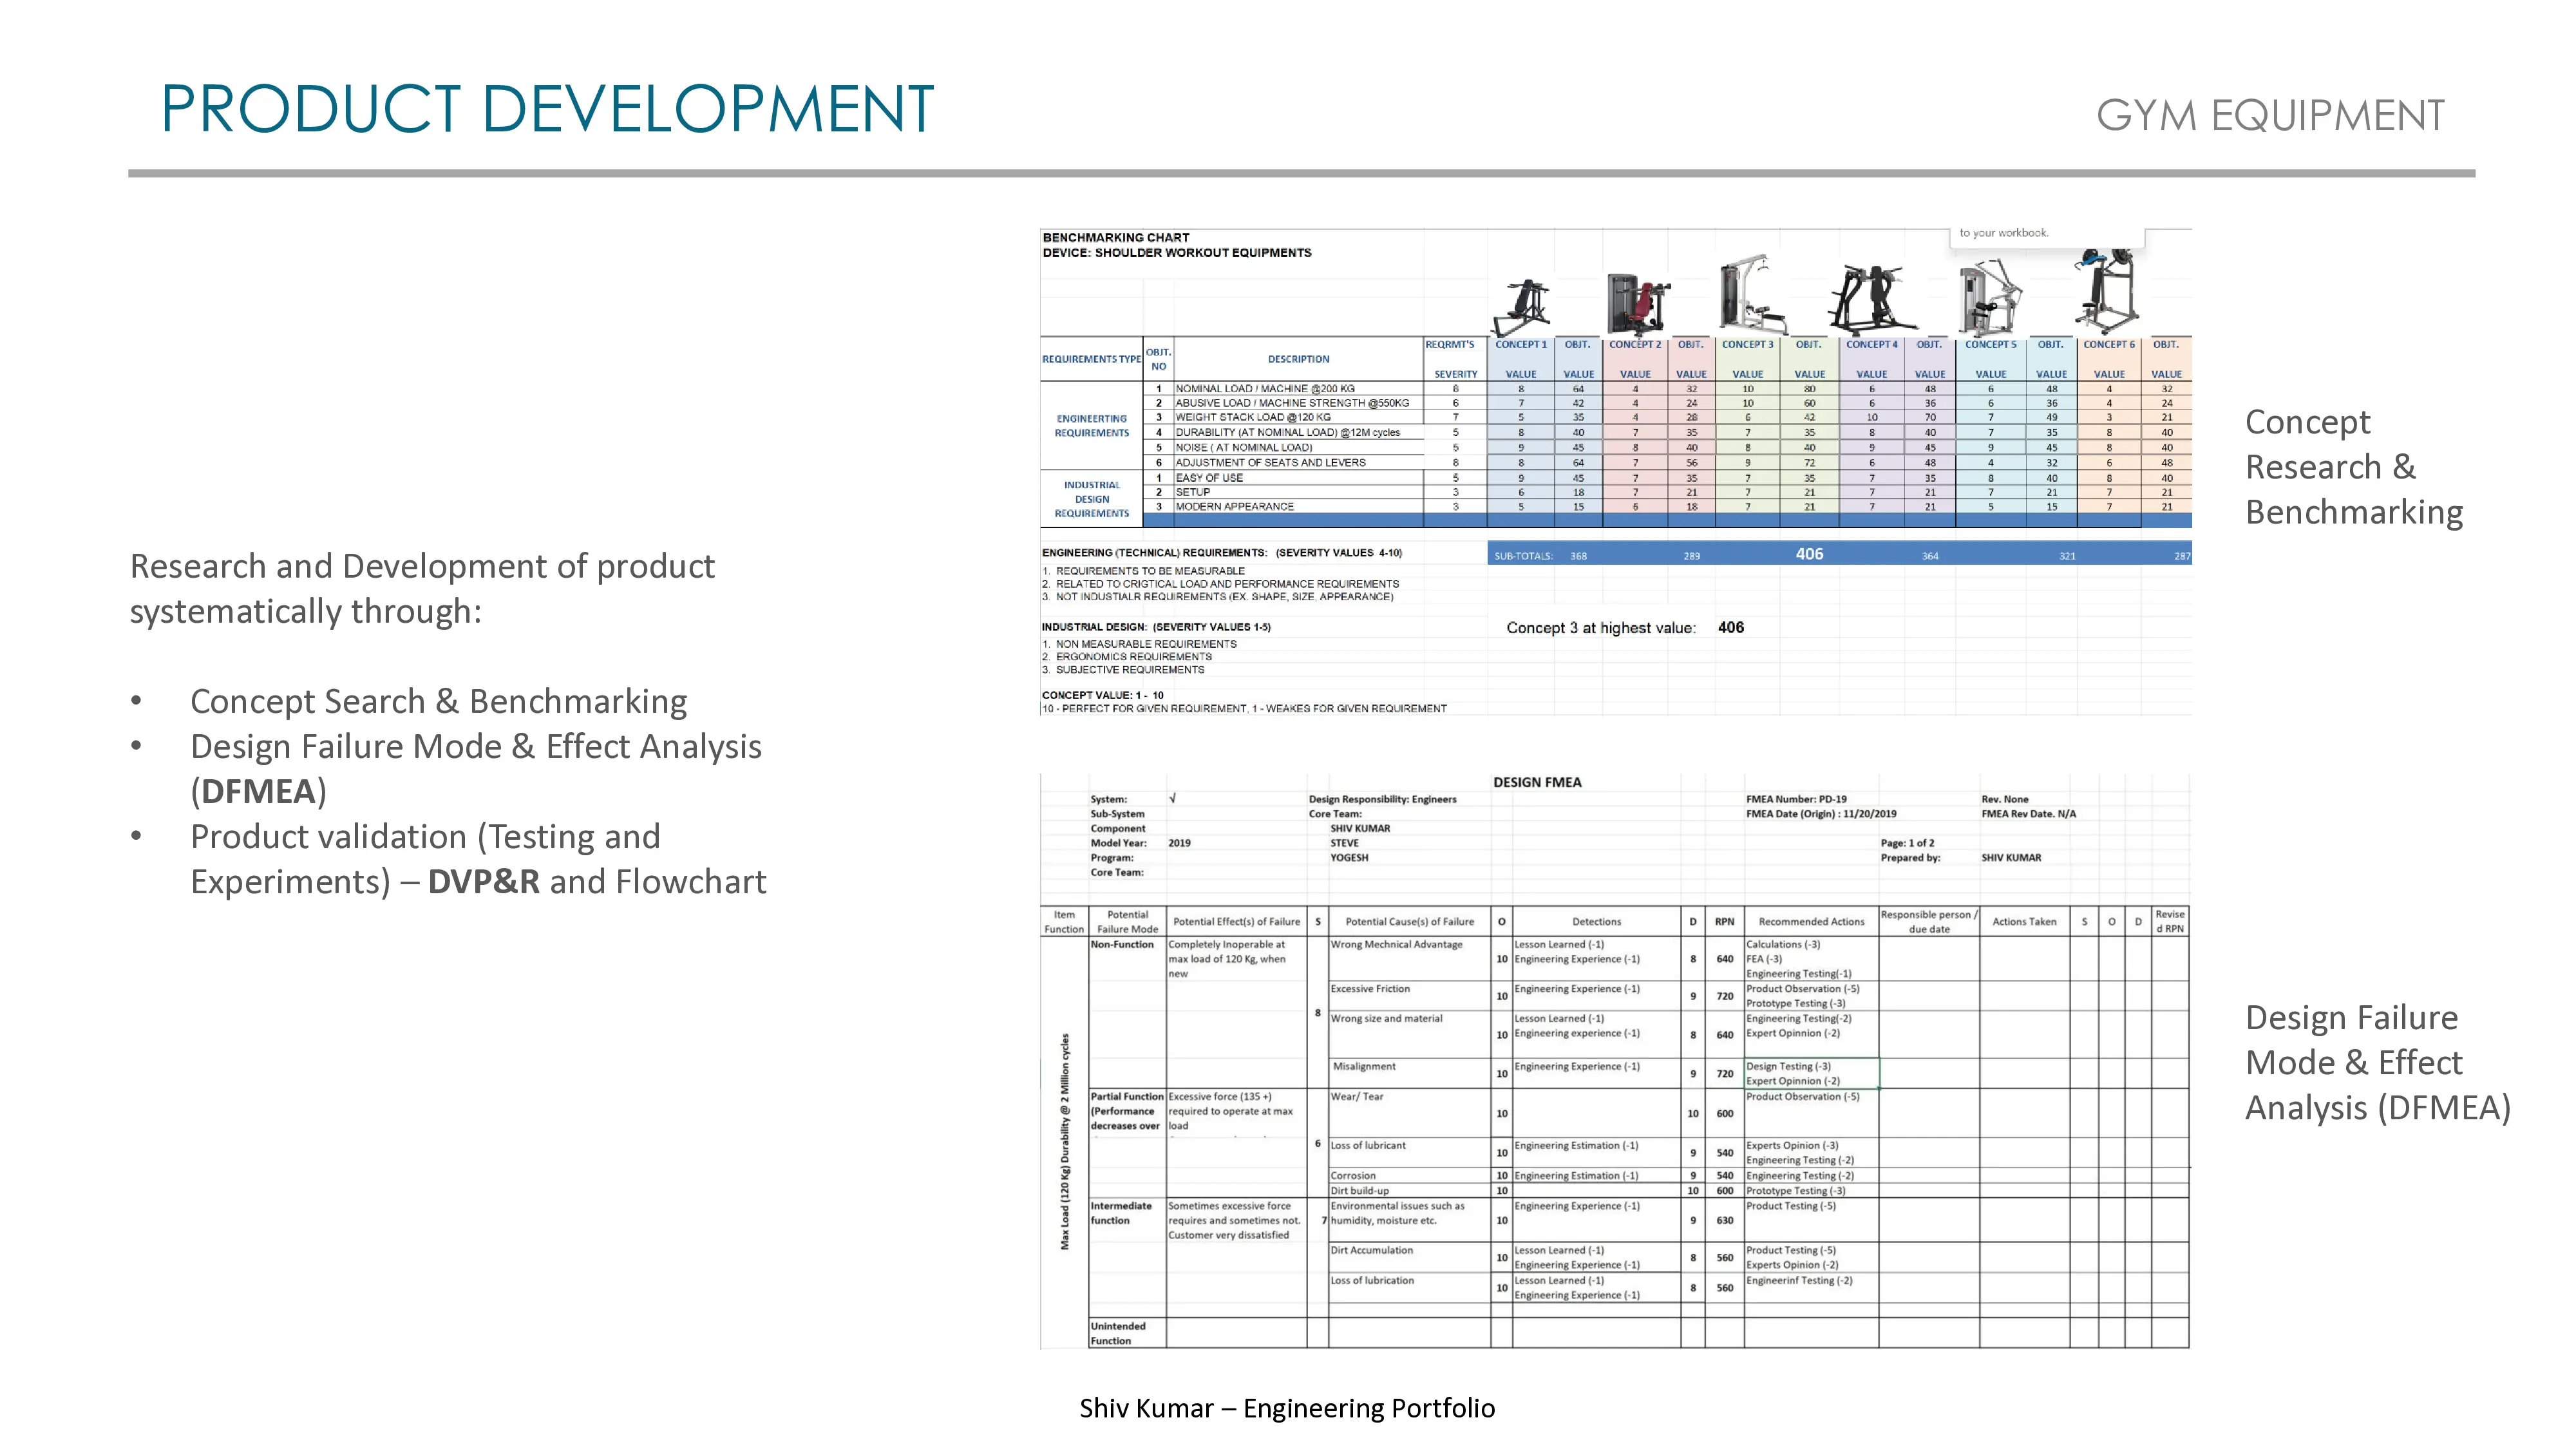Click the 'Potential Failure Mode' column header
The image size is (2576, 1449).
tap(1127, 922)
